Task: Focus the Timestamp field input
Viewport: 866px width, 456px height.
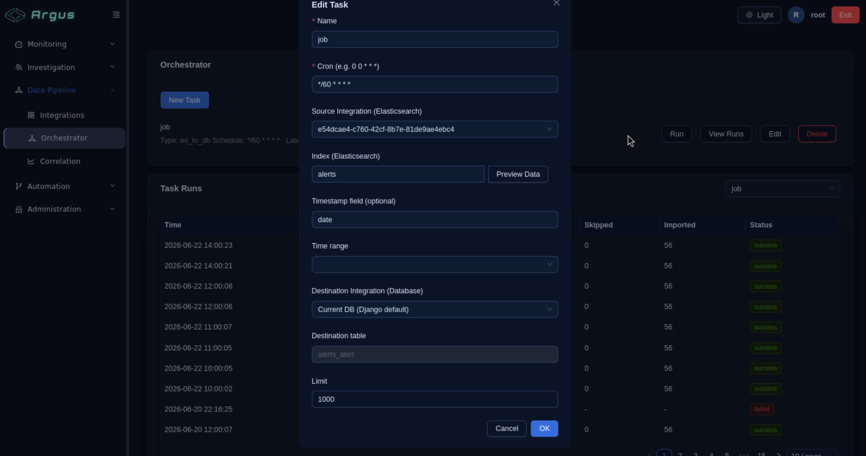Action: pyautogui.click(x=435, y=220)
